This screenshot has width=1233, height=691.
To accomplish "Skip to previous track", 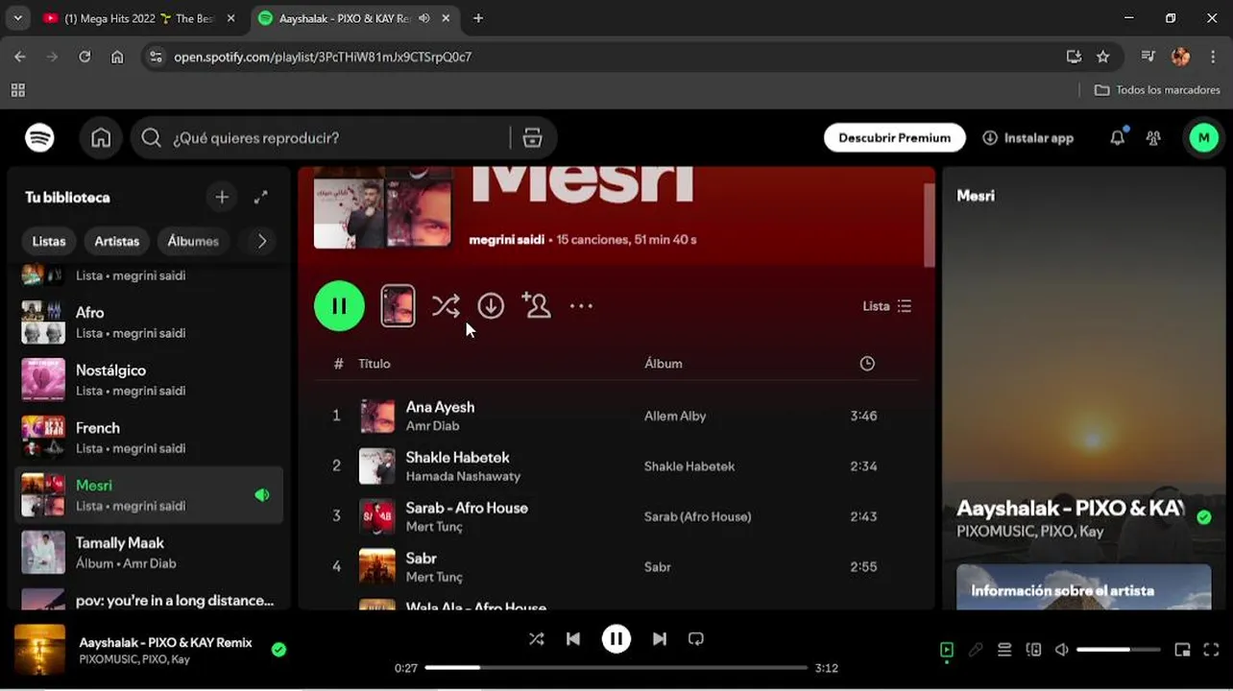I will tap(573, 639).
